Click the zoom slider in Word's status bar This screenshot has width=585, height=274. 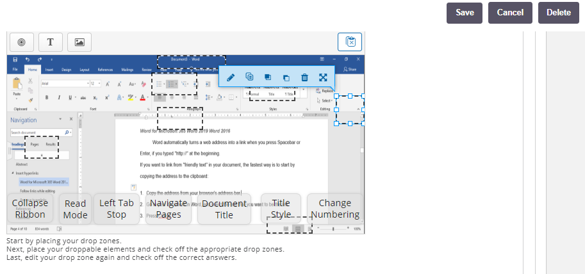point(333,229)
